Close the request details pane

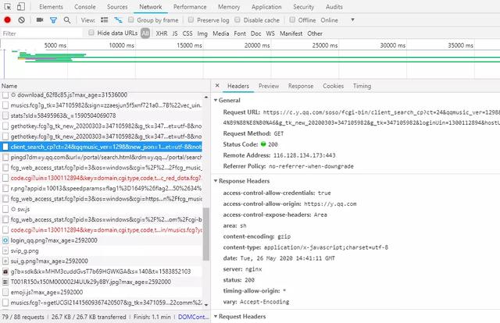click(216, 86)
